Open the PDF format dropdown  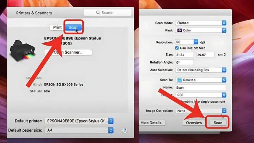tap(201, 95)
